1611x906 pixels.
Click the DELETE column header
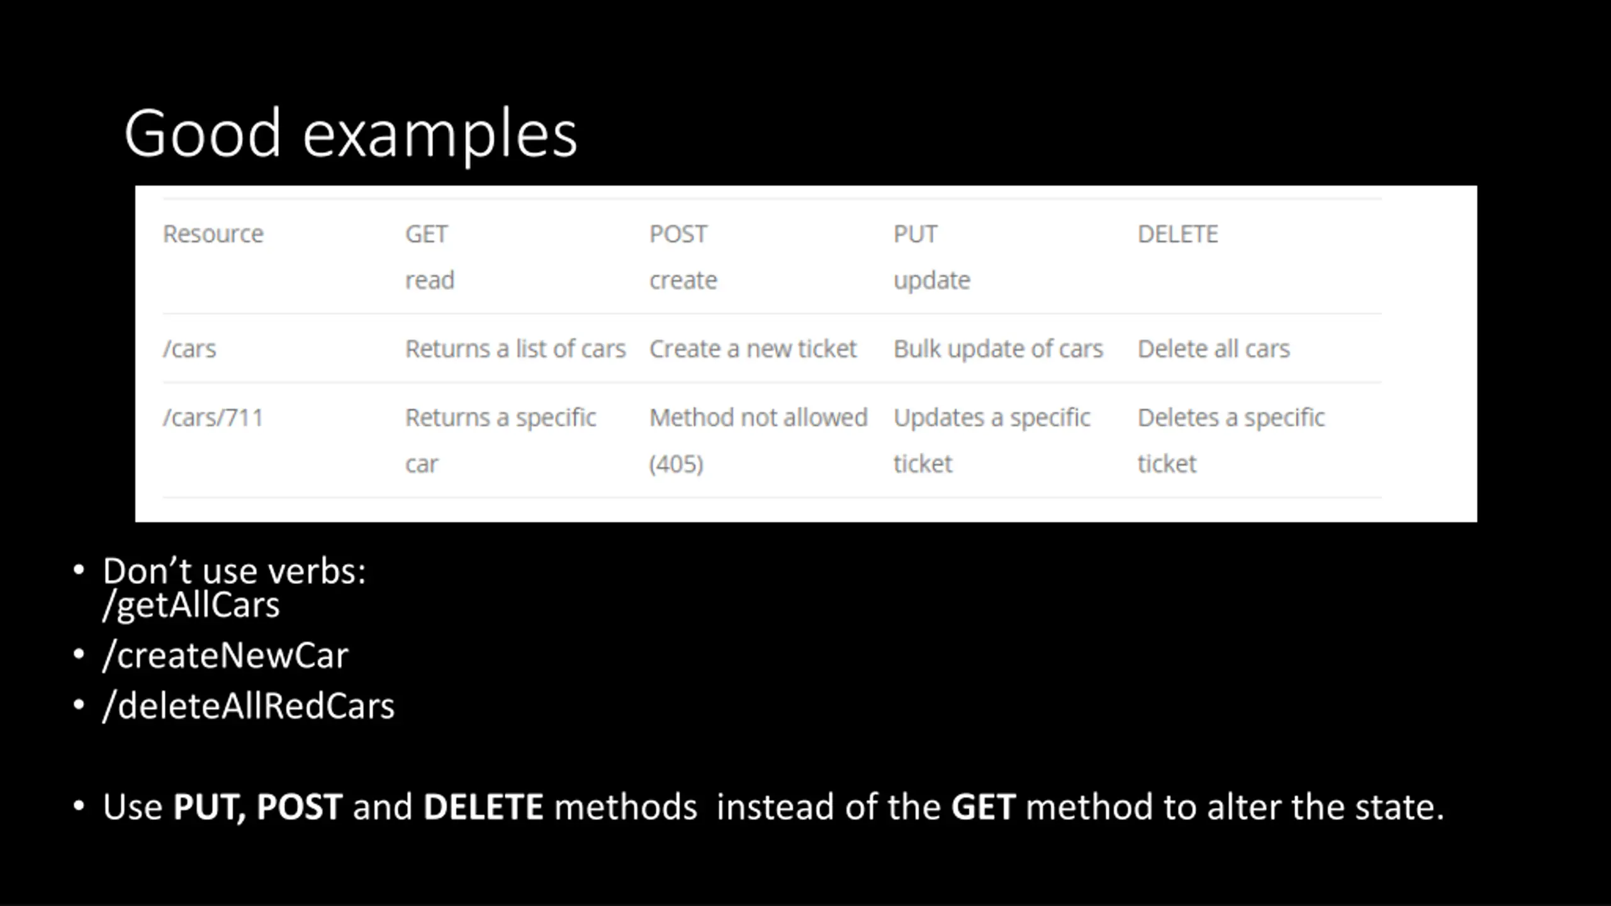click(1178, 234)
